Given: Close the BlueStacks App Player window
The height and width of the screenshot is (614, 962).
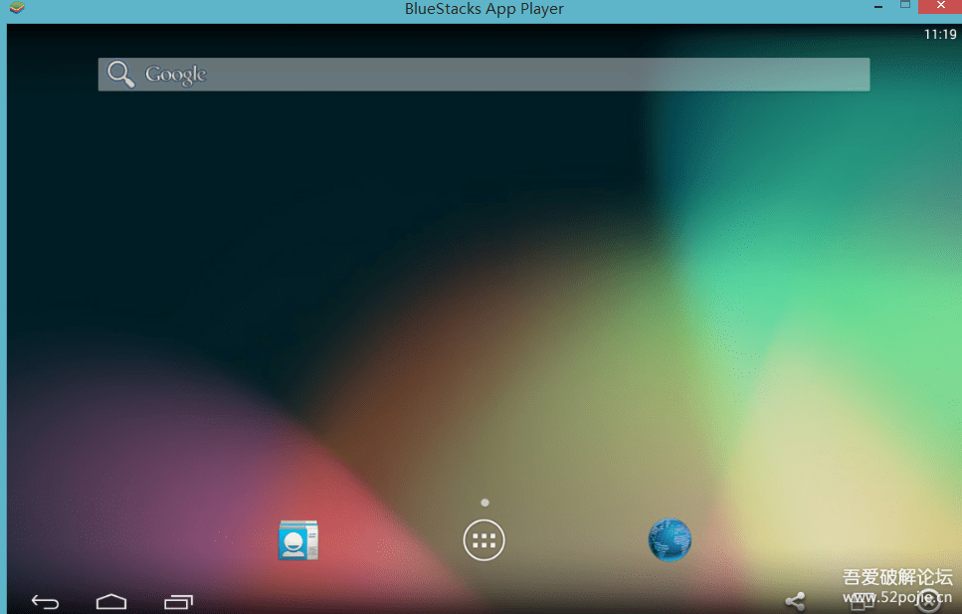Looking at the screenshot, I should [x=940, y=6].
